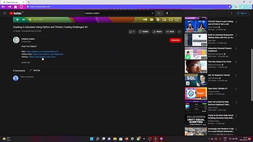Open the Windows Start menu
The image size is (253, 142).
point(92,139)
